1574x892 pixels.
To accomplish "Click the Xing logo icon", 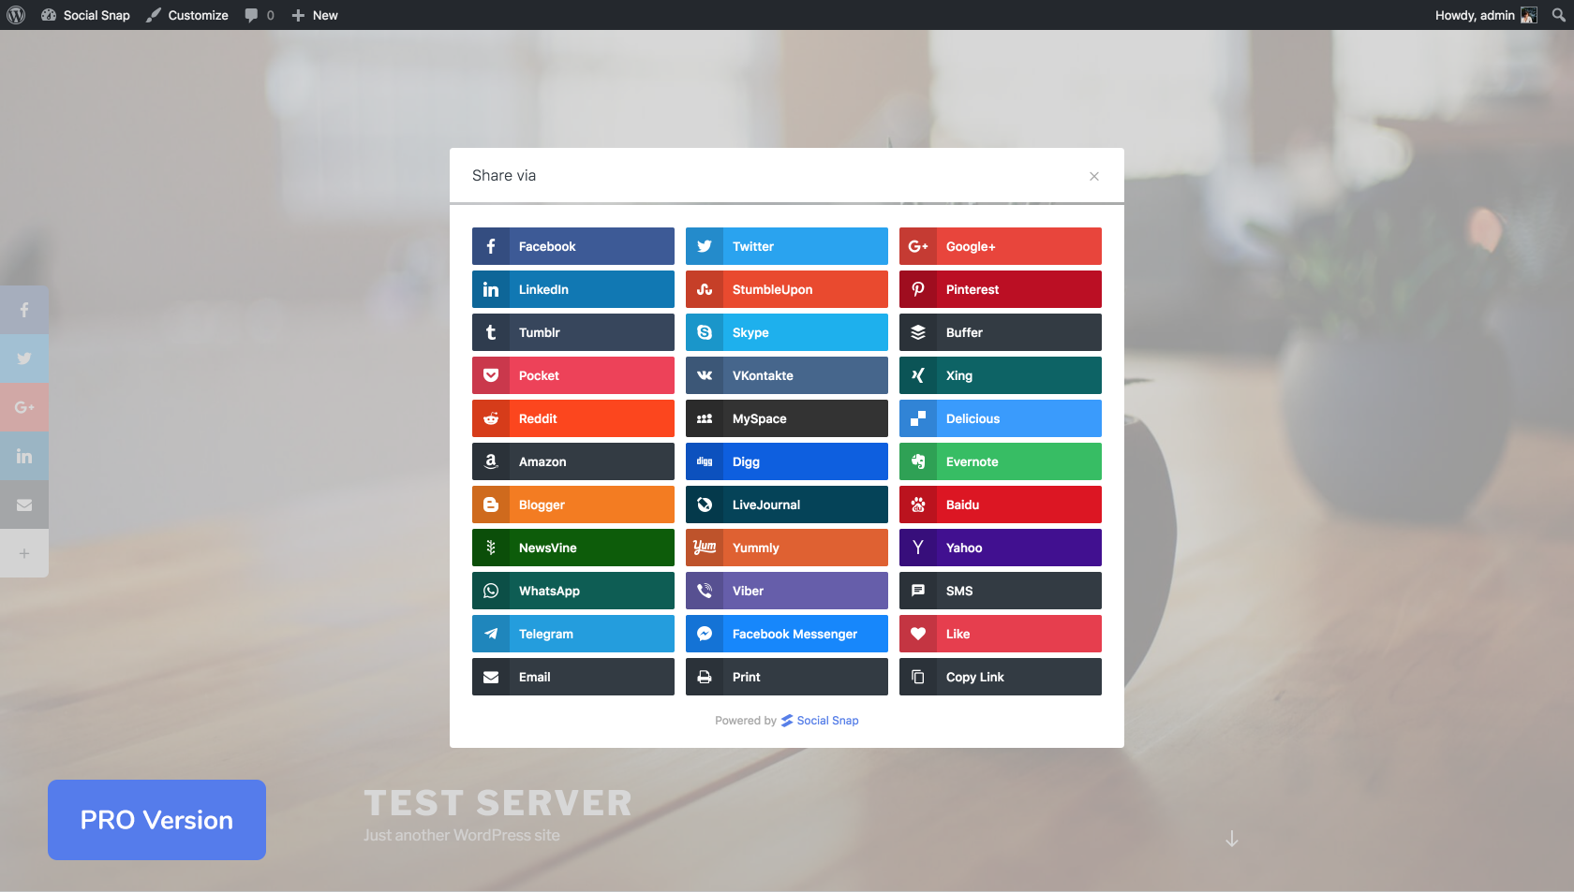I will point(918,375).
